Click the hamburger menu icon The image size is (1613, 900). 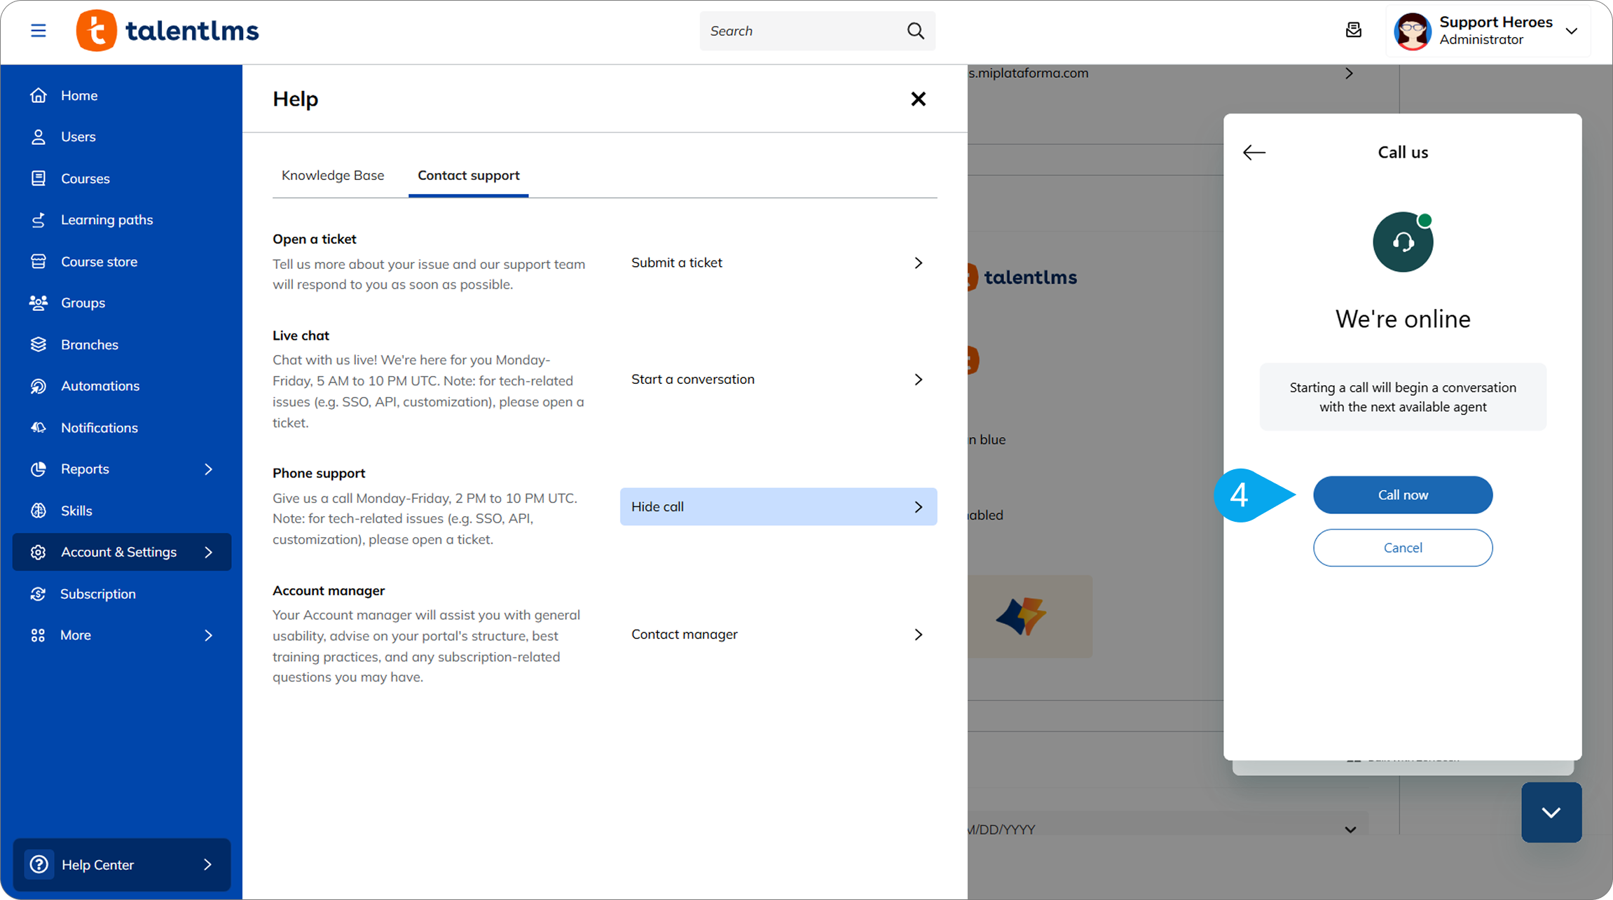click(39, 31)
